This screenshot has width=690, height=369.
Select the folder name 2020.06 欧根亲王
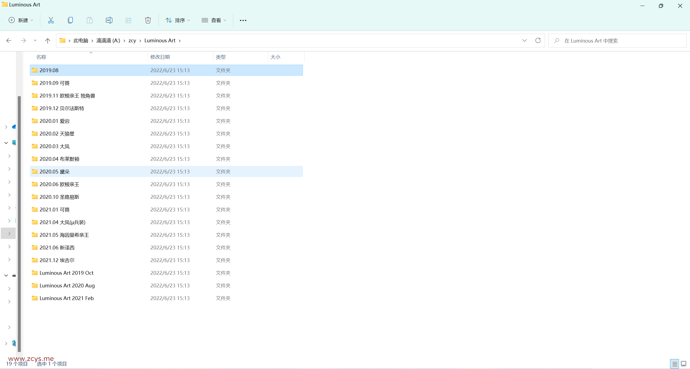tap(60, 184)
